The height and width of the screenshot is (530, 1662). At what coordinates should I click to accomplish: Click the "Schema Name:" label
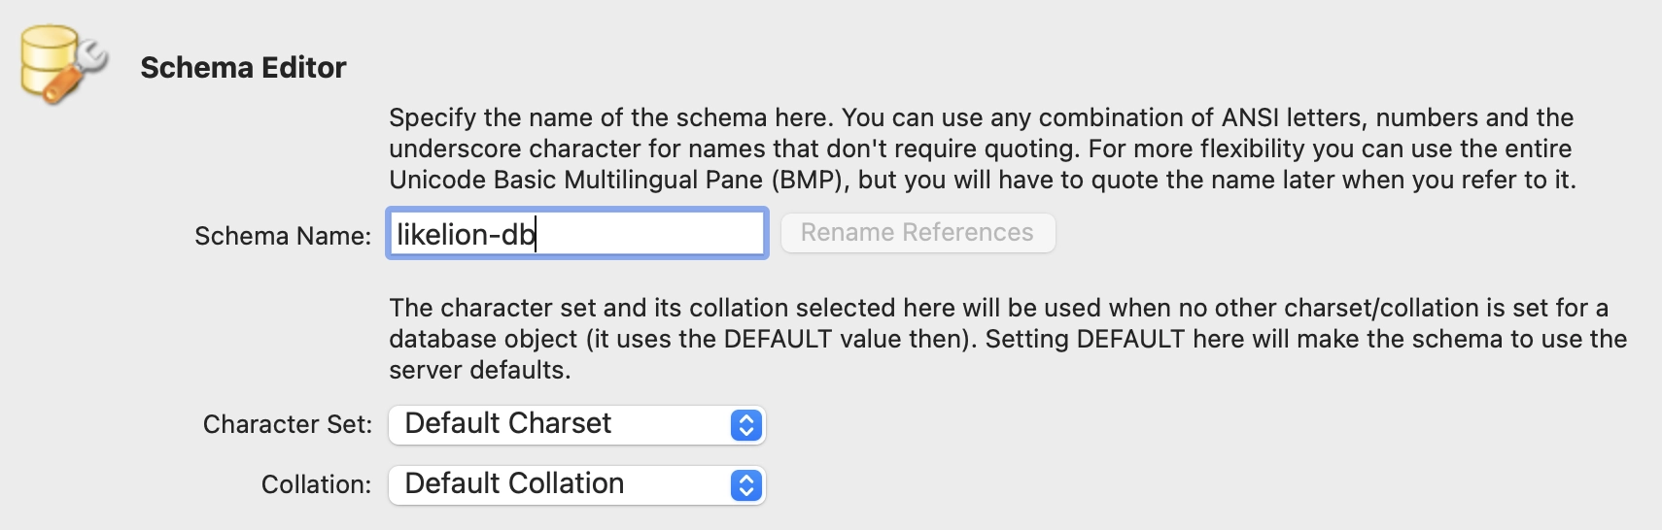tap(282, 236)
